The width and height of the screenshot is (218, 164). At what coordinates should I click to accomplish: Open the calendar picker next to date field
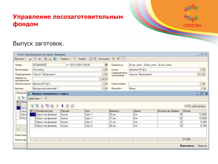106,65
